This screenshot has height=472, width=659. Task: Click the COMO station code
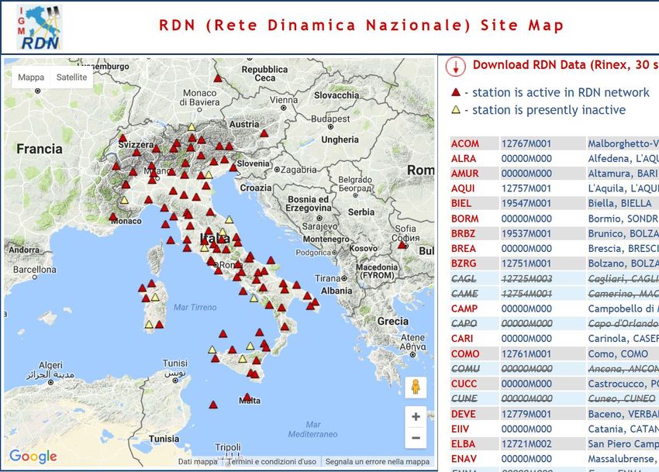[x=465, y=354]
